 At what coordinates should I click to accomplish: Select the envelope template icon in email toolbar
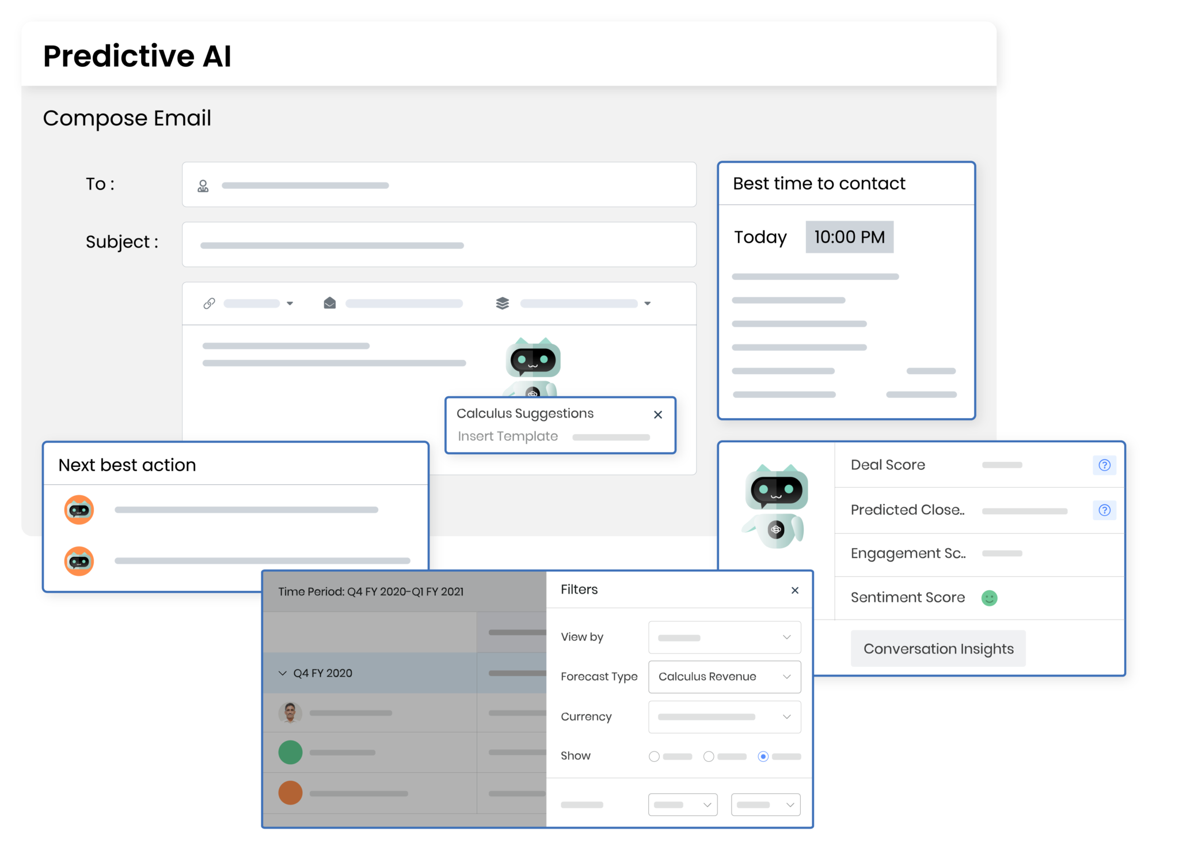coord(329,303)
